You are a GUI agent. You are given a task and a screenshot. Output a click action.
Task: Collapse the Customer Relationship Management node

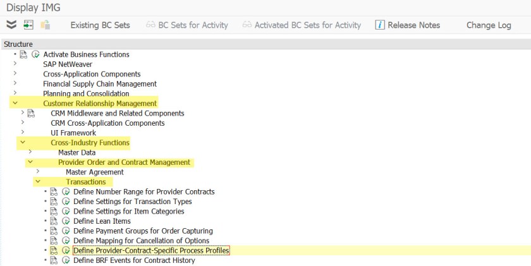tap(15, 103)
